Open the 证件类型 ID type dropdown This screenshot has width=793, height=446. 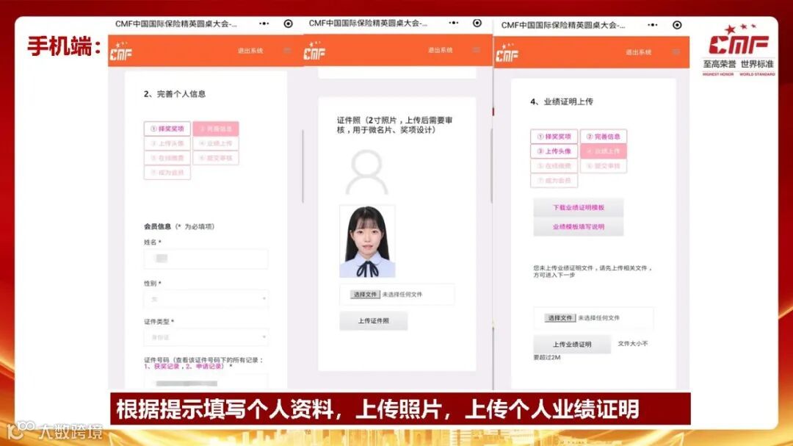coord(206,337)
